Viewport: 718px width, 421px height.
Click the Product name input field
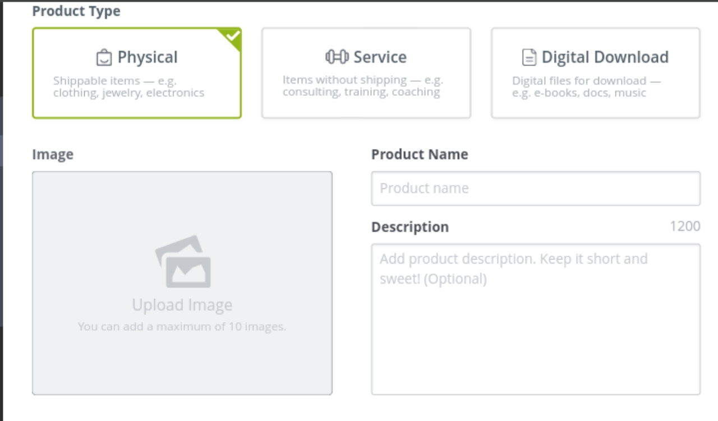535,188
